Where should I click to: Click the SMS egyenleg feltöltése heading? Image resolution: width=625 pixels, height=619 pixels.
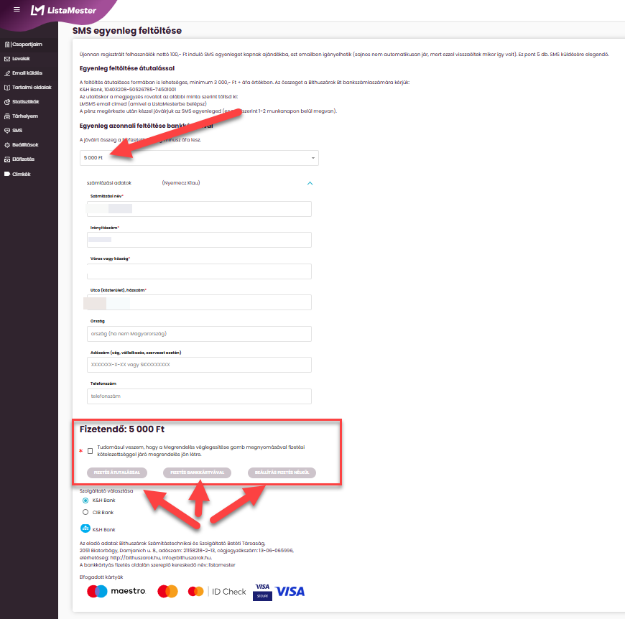(x=126, y=31)
